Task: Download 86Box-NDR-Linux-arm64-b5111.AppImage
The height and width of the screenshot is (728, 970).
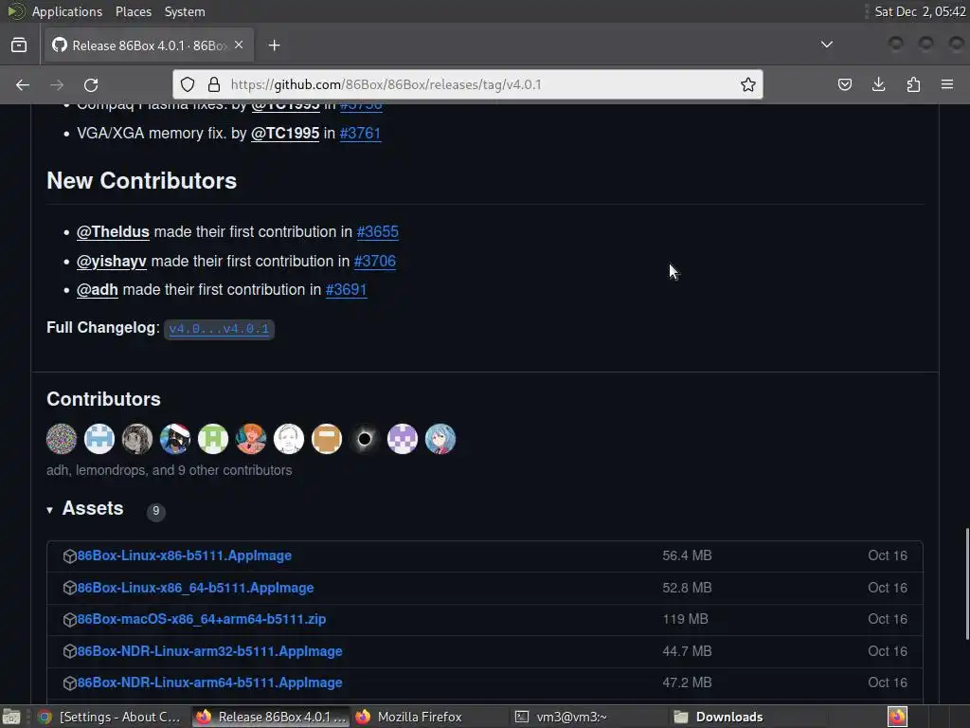Action: tap(209, 682)
